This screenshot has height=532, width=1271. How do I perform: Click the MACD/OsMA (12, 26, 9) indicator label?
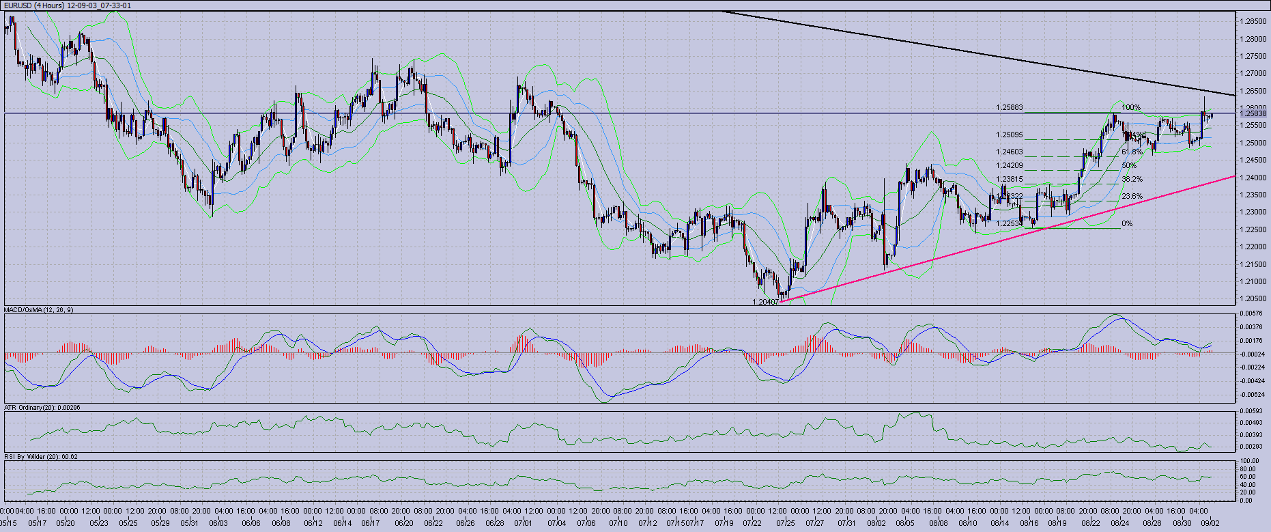pos(39,310)
